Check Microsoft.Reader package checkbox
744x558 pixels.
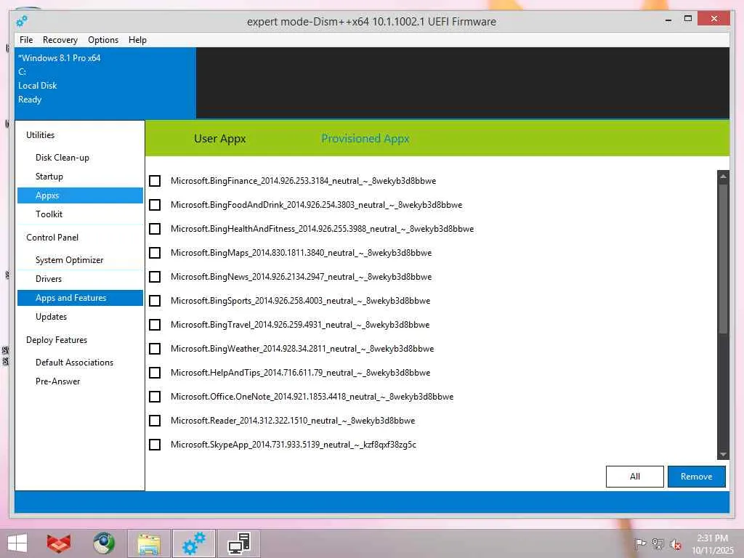tap(155, 421)
